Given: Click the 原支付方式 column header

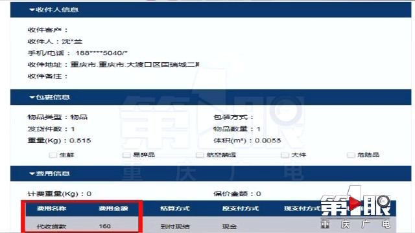Looking at the screenshot, I should click(x=241, y=208).
